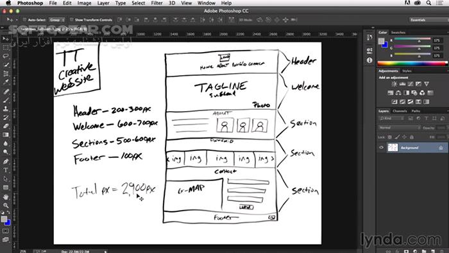Viewport: 449px width, 253px height.
Task: Open the Filter menu
Action: tap(157, 3)
